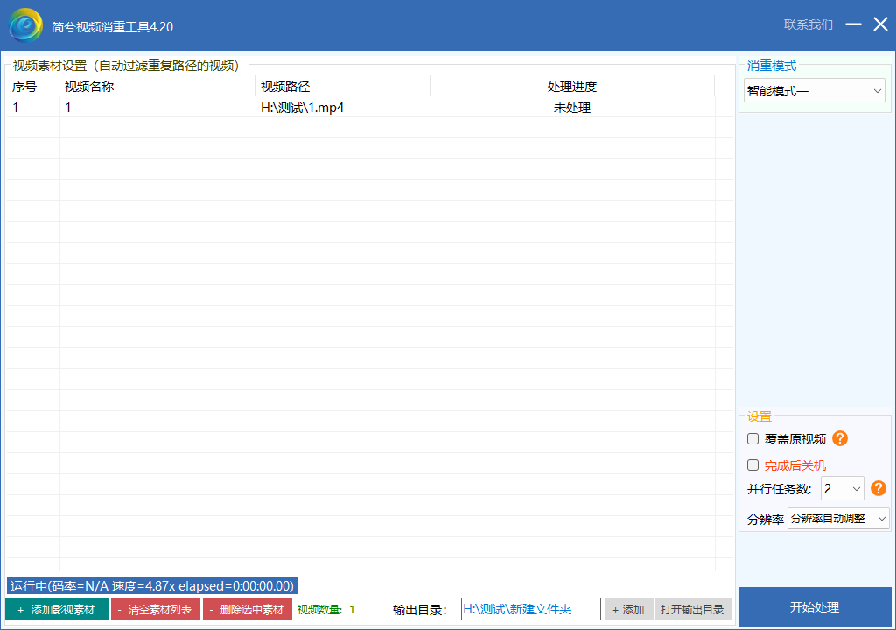The image size is (896, 630).
Task: Click the 未处理 progress cell
Action: point(572,108)
